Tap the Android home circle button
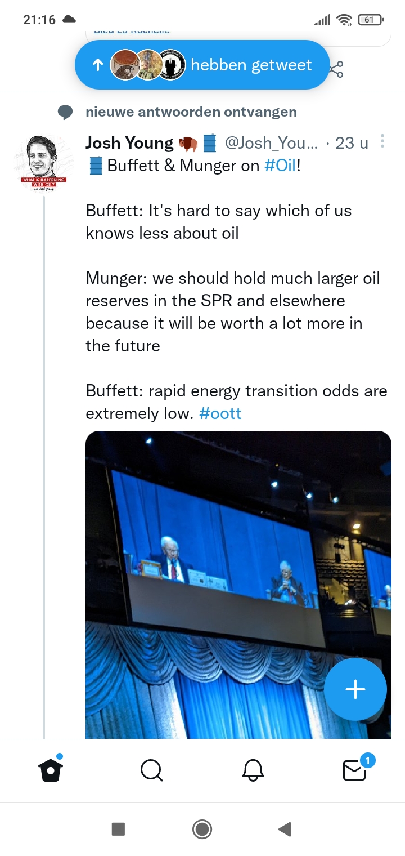The height and width of the screenshot is (856, 405). 202,829
